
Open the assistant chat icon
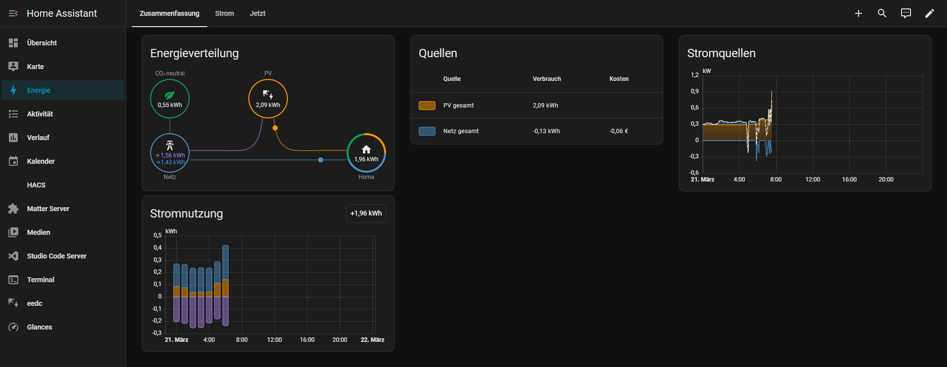click(x=906, y=13)
